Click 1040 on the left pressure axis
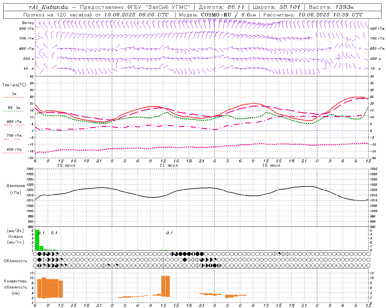Screen dimensions: 386x308 pos(30,169)
